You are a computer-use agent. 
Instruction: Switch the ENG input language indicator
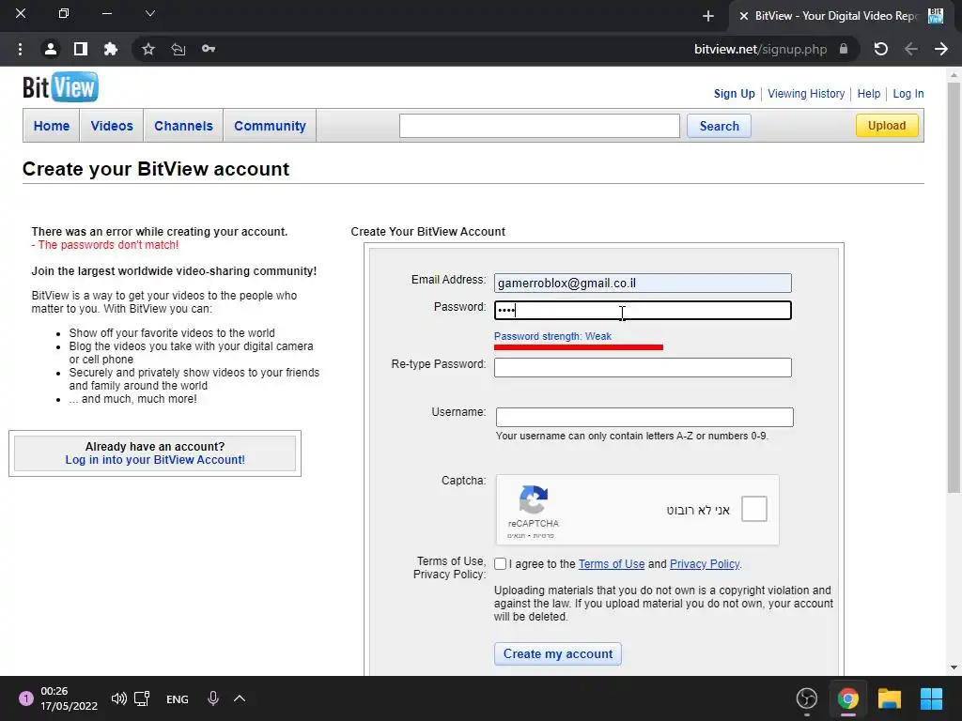[178, 698]
